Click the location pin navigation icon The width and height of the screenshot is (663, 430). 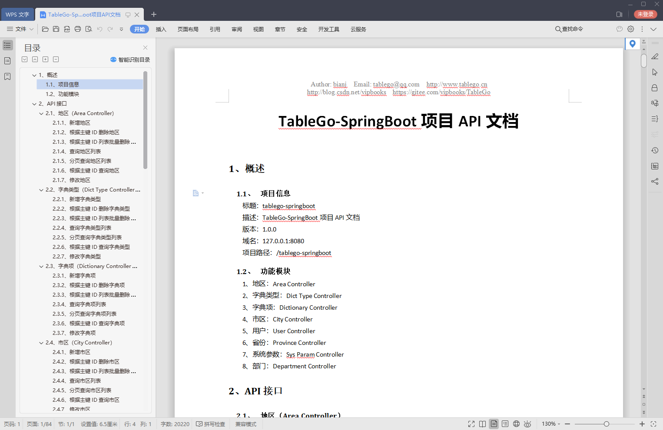[633, 43]
